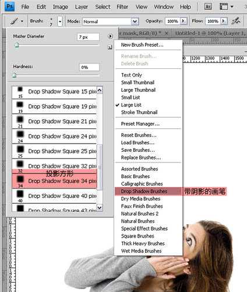This screenshot has height=292, width=247.
Task: Choose the Stroke Thumbnail view option
Action: 139,112
